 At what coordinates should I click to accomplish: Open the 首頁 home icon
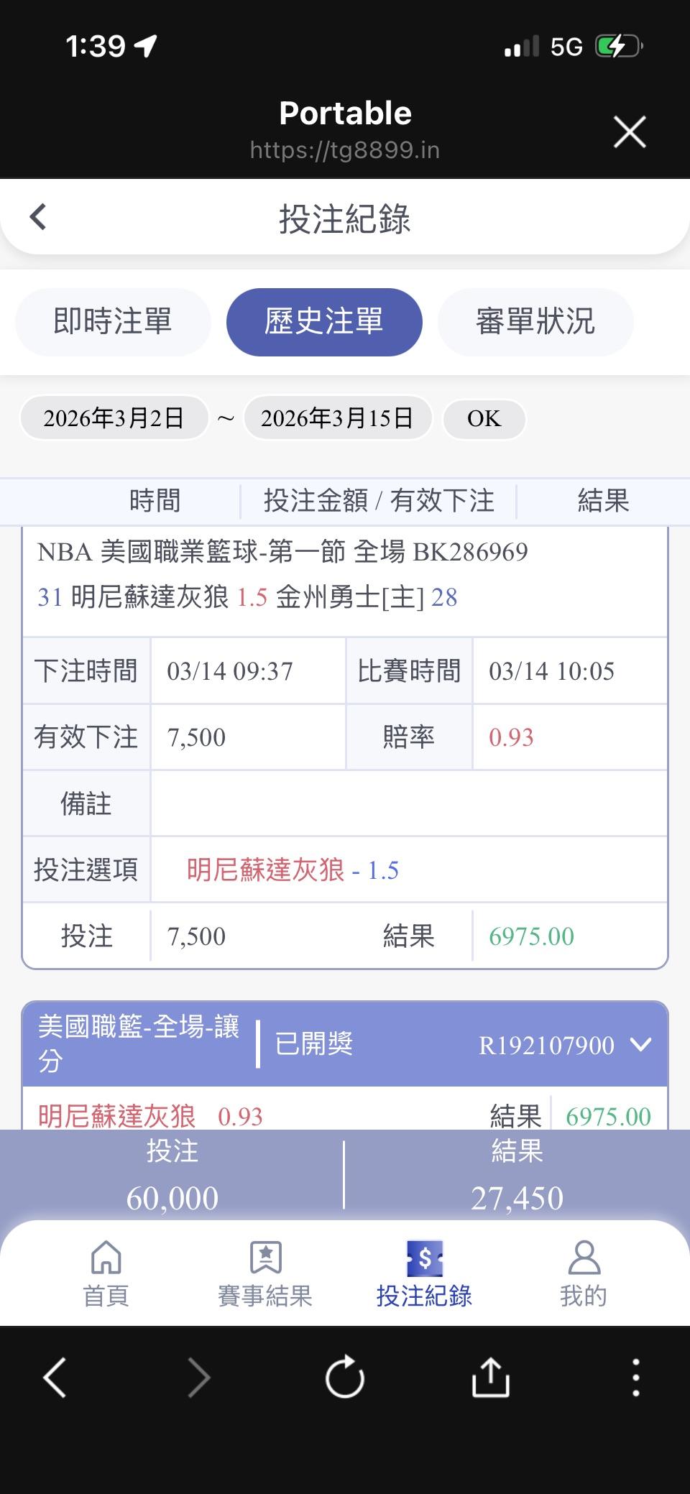click(106, 1273)
